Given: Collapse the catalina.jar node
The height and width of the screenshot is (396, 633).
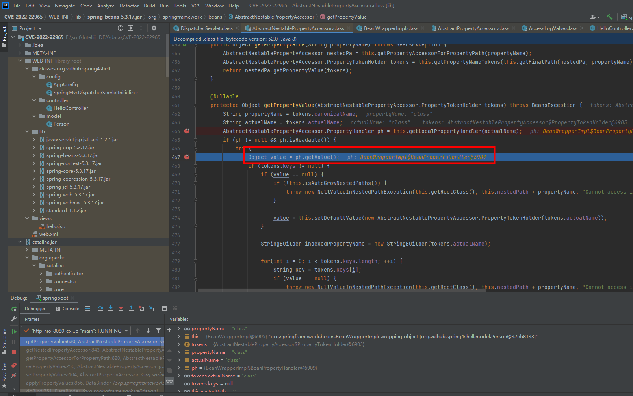Looking at the screenshot, I should [x=20, y=242].
